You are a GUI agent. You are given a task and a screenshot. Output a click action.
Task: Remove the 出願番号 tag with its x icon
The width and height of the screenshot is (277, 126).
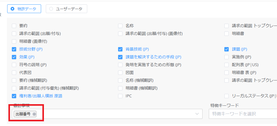34,114
